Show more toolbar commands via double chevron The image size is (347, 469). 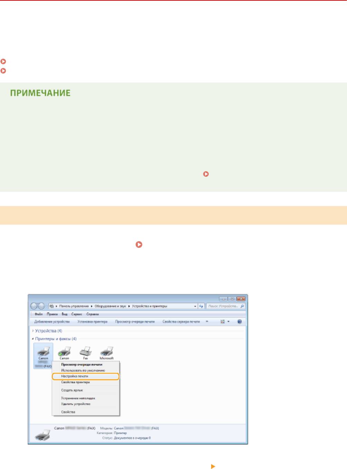pos(207,322)
